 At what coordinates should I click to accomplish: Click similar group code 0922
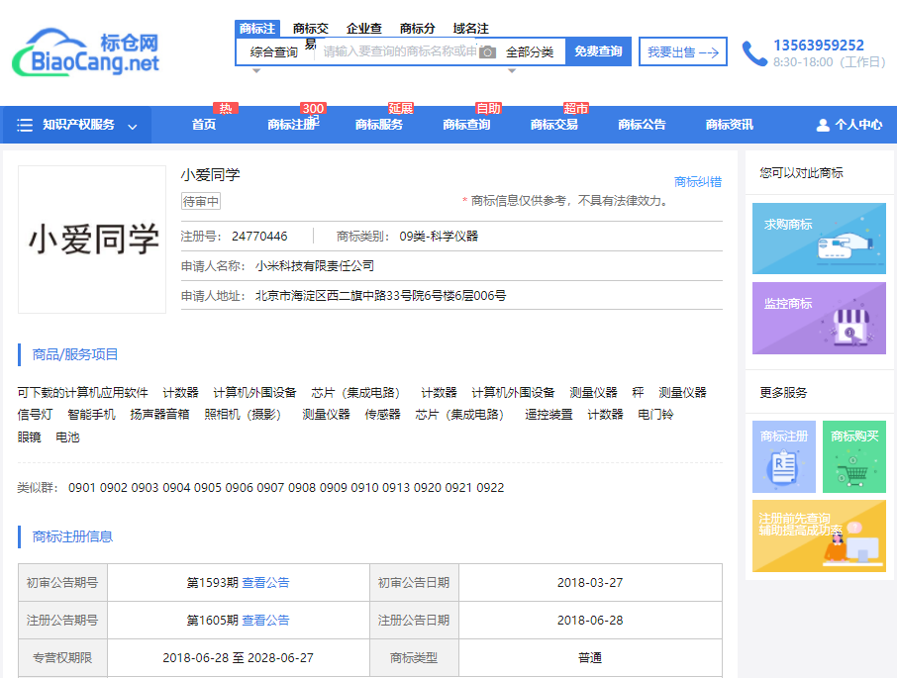coord(490,488)
